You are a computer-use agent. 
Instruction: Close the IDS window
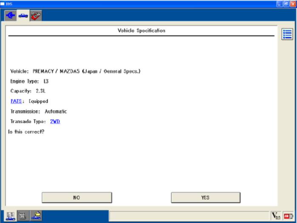[x=293, y=4]
